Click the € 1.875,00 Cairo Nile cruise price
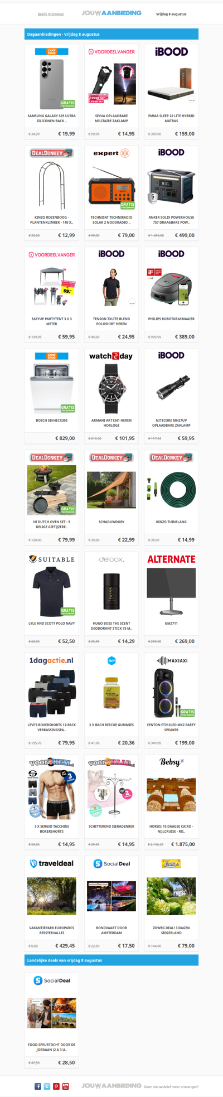Viewport: 223px width, 1097px height. 183,844
